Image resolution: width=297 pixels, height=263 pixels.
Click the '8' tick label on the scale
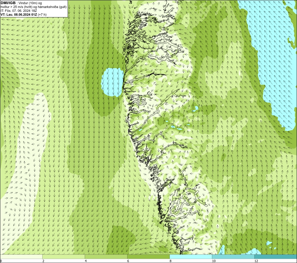pyautogui.click(x=171, y=261)
